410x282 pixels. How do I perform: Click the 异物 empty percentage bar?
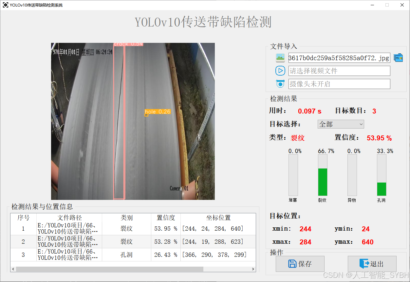point(352,175)
